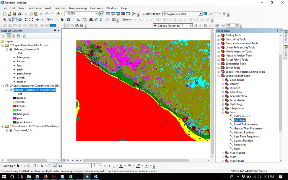
Task: Click the red kebun color swatch
Action: 15,106
